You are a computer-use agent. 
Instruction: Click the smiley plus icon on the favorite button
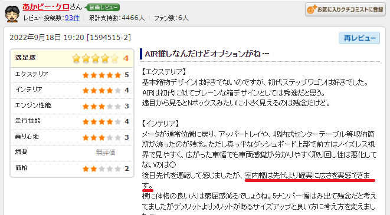tap(312, 9)
